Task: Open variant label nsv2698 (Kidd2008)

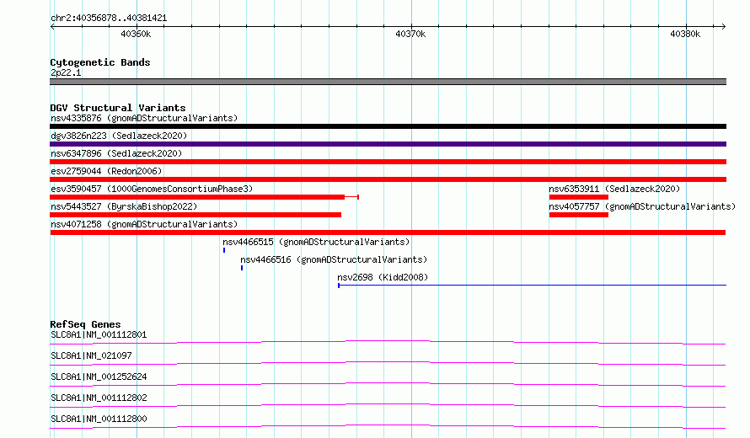Action: [383, 277]
